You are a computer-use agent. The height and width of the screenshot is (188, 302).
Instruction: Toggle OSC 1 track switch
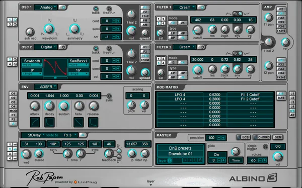96,9
